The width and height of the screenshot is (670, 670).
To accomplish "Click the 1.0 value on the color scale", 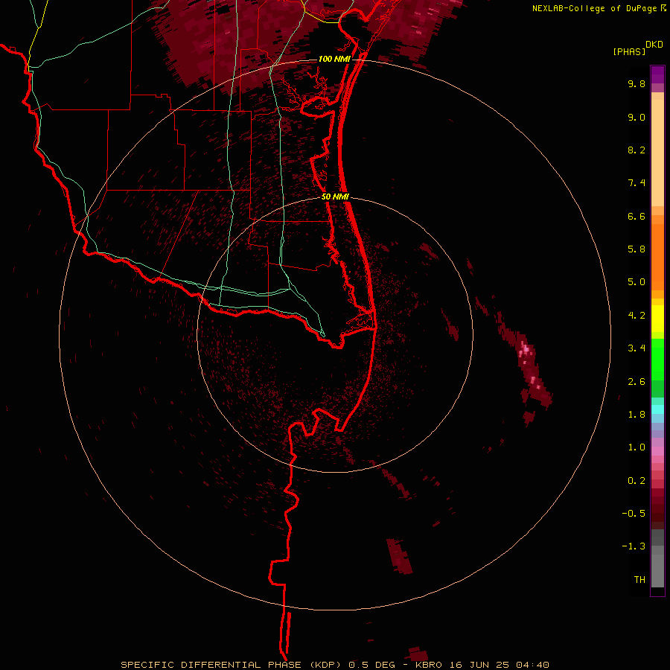I will pos(636,447).
